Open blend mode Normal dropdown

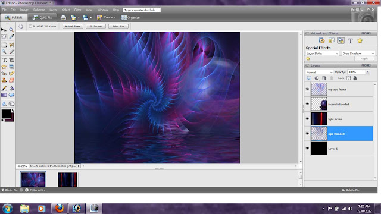[319, 72]
